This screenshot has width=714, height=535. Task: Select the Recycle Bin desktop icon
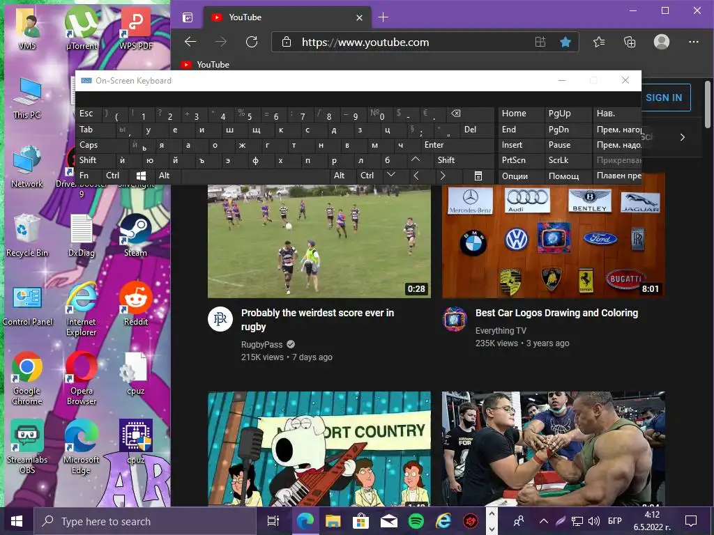pos(27,235)
